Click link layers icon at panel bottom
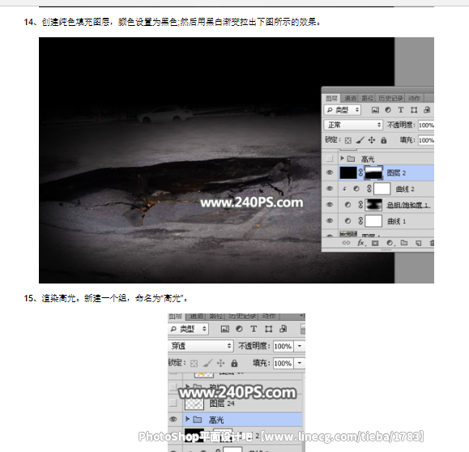Image resolution: width=469 pixels, height=452 pixels. click(x=346, y=243)
